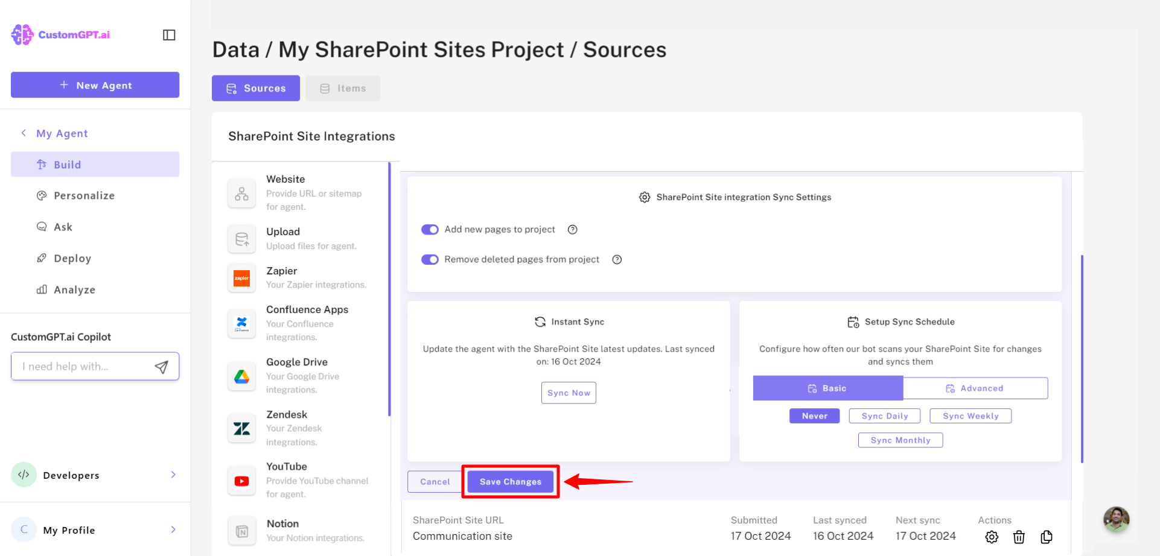1160x556 pixels.
Task: Select the Sync Weekly option
Action: pos(970,415)
